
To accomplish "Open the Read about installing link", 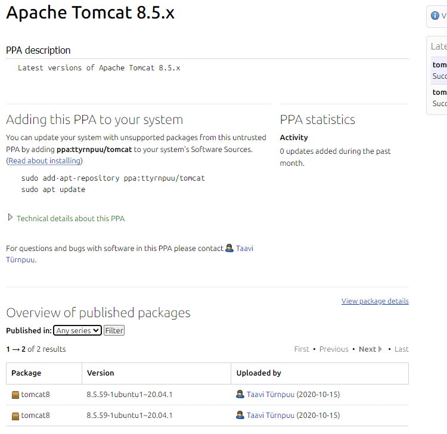I will coord(45,161).
